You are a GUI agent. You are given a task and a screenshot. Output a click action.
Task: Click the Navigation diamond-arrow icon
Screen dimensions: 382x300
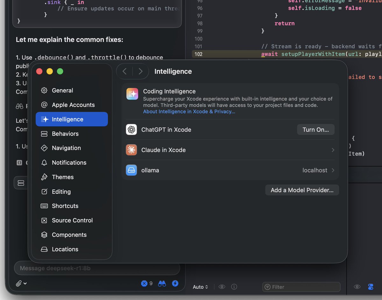pyautogui.click(x=44, y=148)
